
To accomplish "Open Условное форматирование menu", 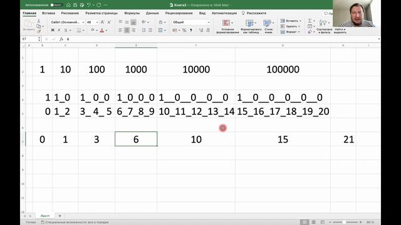I will [x=227, y=26].
